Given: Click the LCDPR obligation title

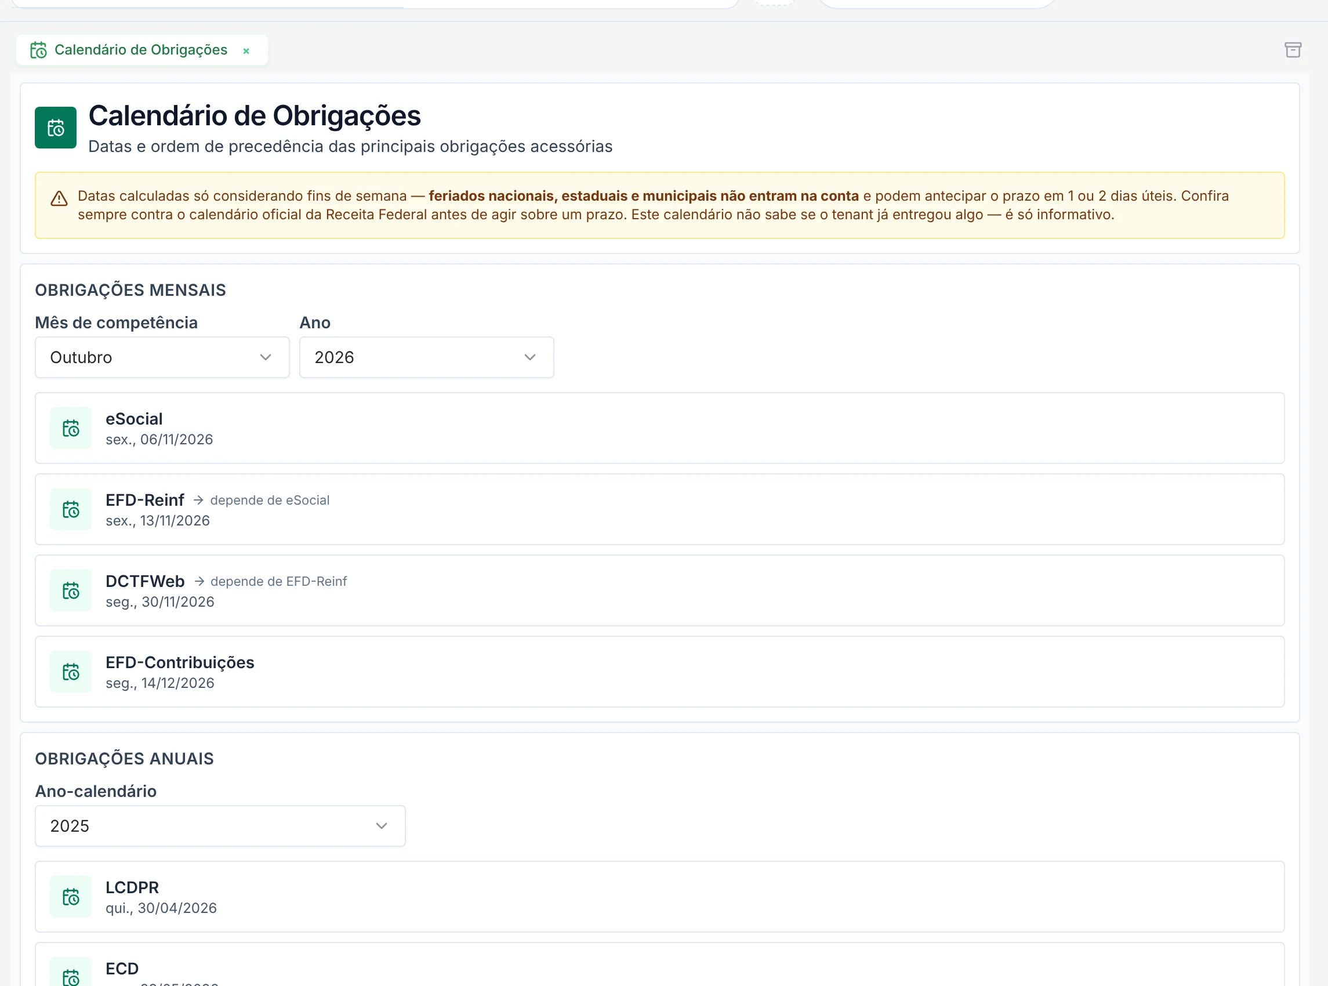Looking at the screenshot, I should click(x=132, y=887).
